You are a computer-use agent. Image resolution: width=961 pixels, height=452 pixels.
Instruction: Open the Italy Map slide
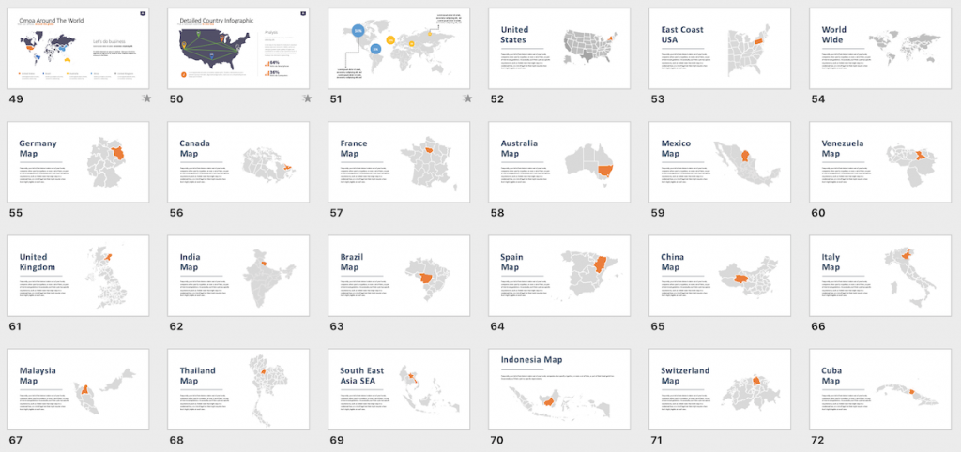tap(880, 276)
